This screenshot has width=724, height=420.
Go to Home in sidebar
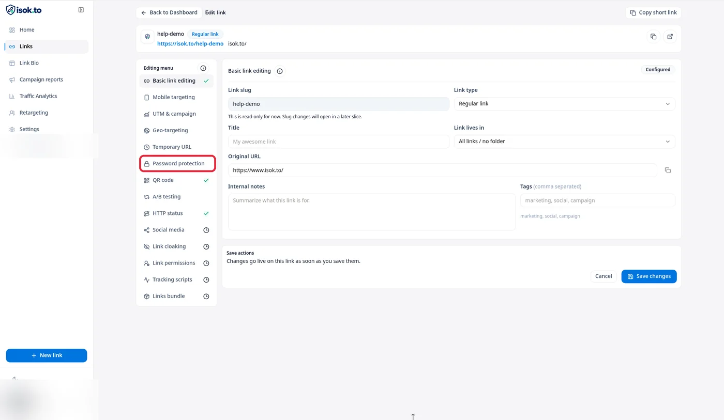47,30
